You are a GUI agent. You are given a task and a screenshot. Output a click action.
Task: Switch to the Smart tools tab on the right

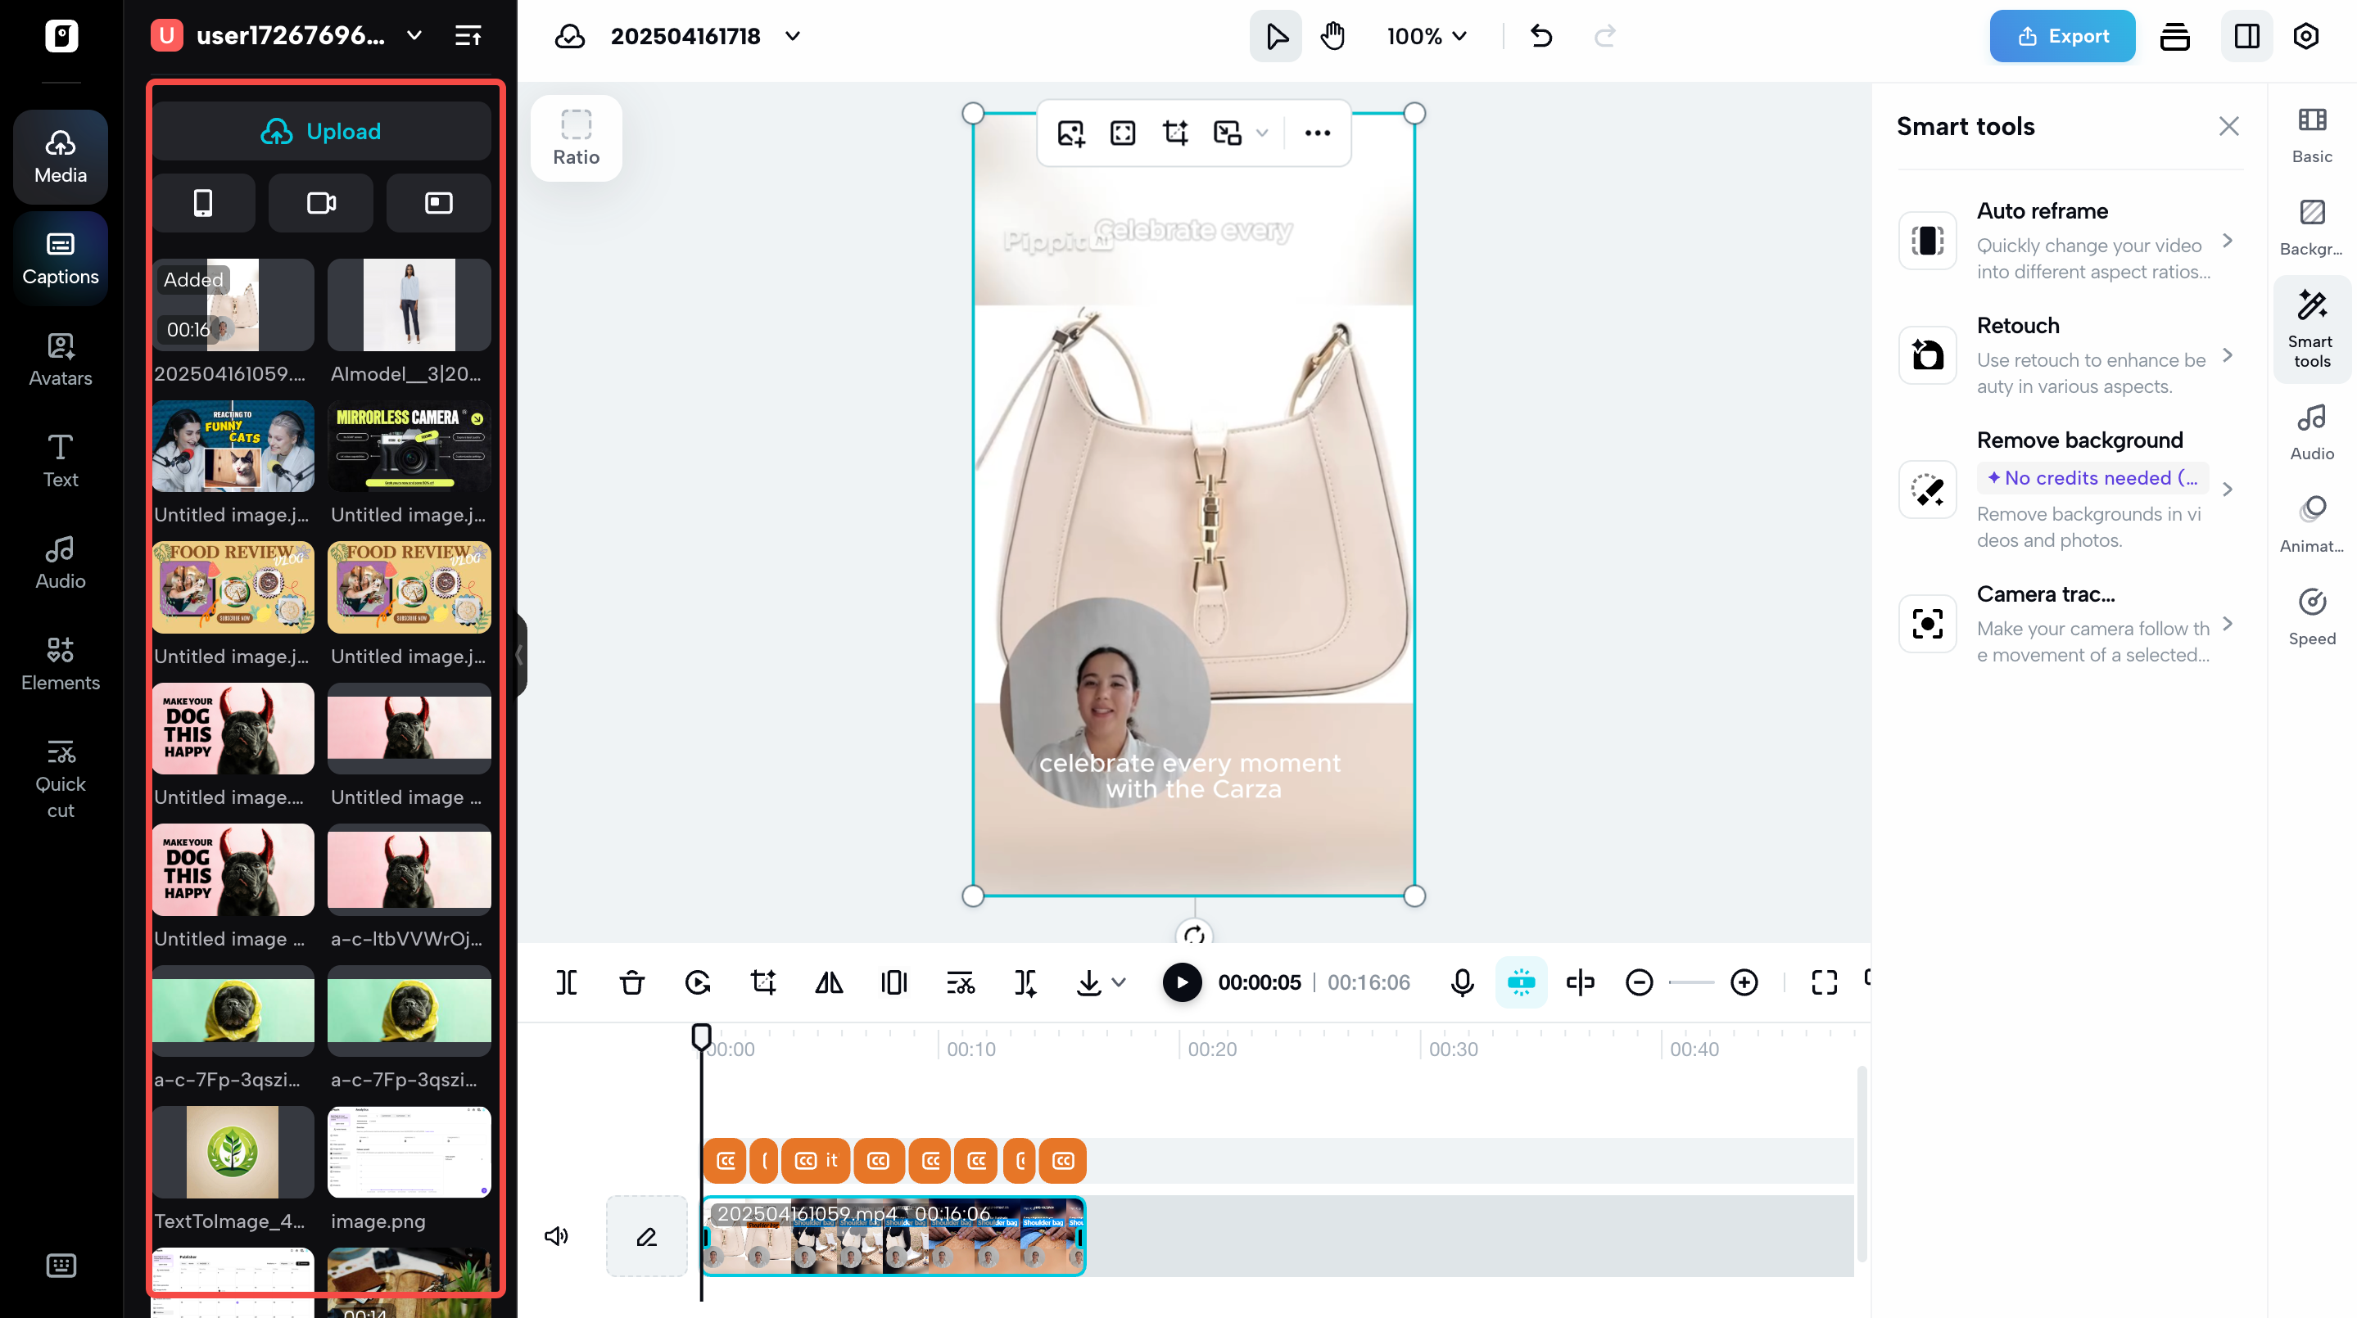click(2311, 327)
